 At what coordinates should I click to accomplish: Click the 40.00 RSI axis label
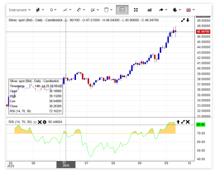click(201, 159)
